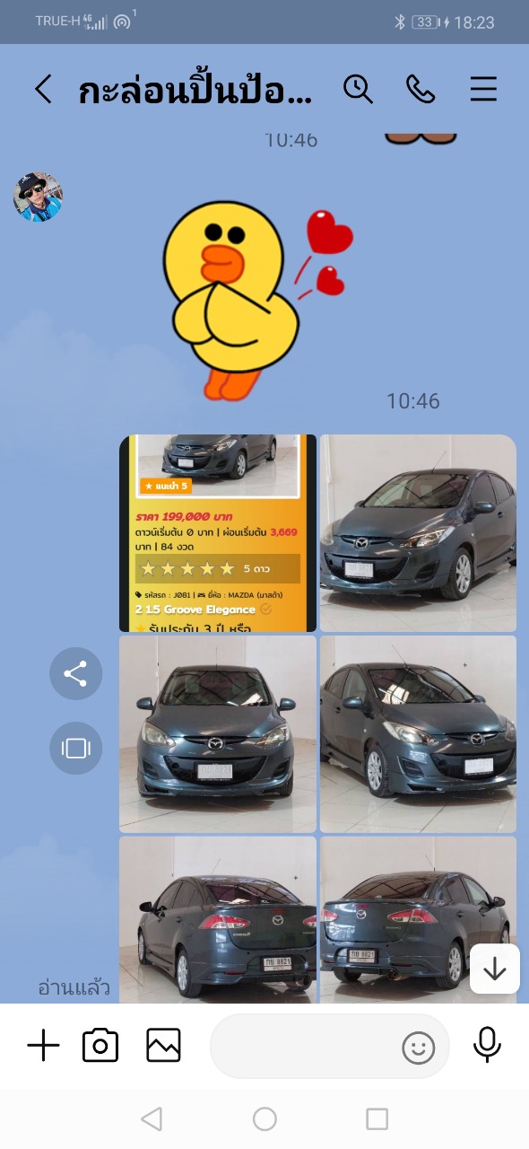Share the photo album via share icon
The height and width of the screenshot is (1149, 529).
pyautogui.click(x=76, y=673)
